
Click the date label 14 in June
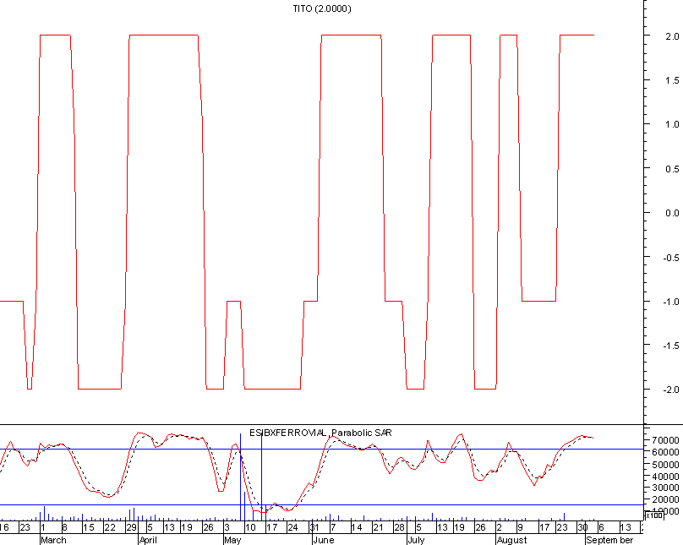pos(357,527)
